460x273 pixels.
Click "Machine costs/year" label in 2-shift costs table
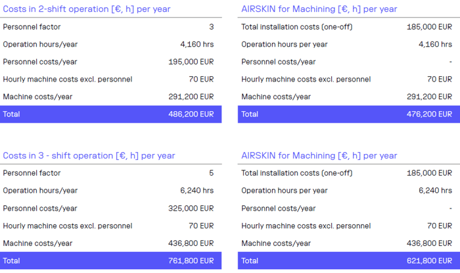coord(37,97)
